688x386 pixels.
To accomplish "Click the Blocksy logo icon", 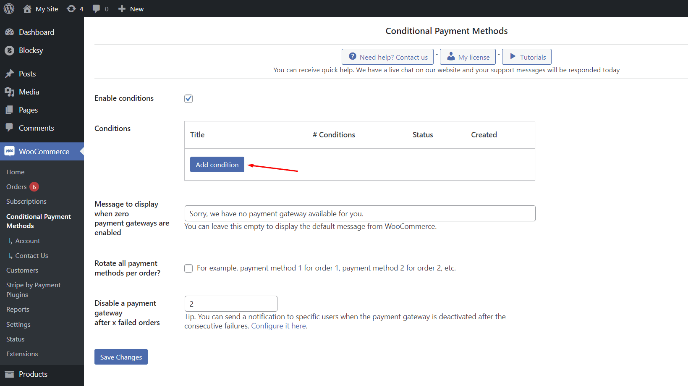I will coord(9,50).
